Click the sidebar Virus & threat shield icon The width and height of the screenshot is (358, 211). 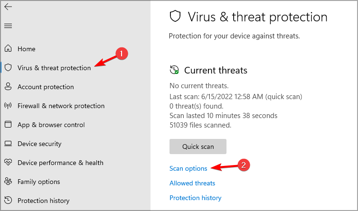coord(8,68)
